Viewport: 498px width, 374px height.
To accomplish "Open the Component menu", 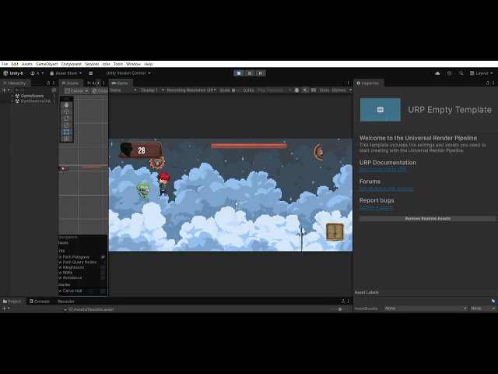I will click(71, 64).
